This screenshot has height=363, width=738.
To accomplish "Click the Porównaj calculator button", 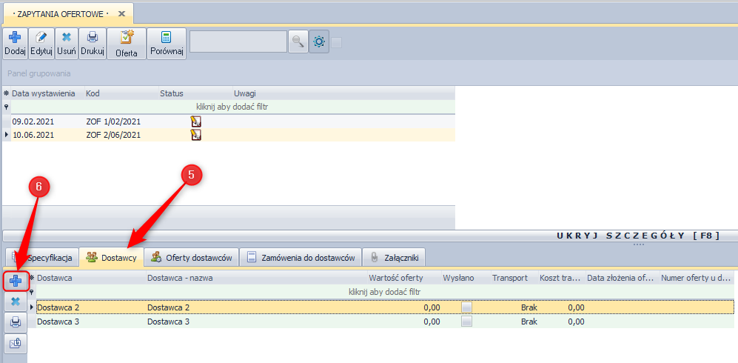I will point(167,44).
